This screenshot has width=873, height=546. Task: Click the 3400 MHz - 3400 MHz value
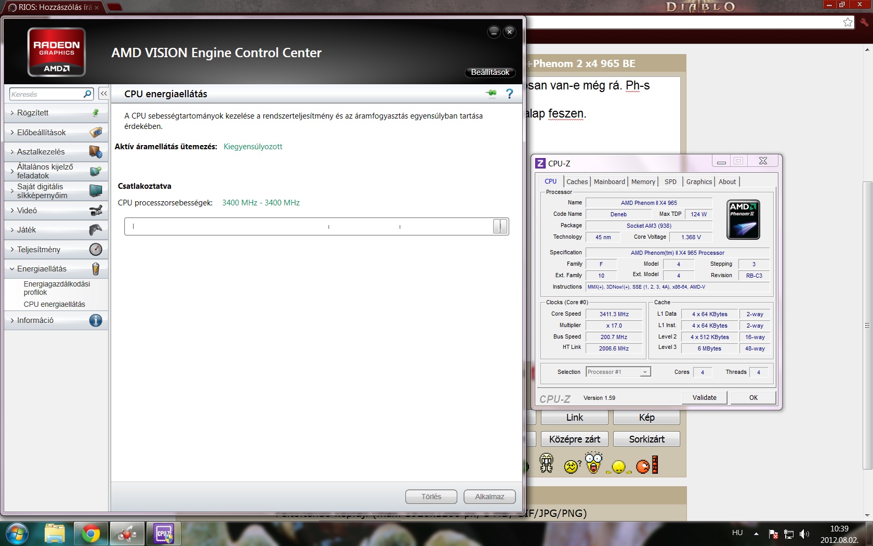tap(261, 203)
